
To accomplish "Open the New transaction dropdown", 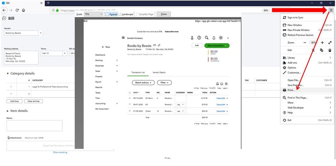I will pyautogui.click(x=217, y=46).
